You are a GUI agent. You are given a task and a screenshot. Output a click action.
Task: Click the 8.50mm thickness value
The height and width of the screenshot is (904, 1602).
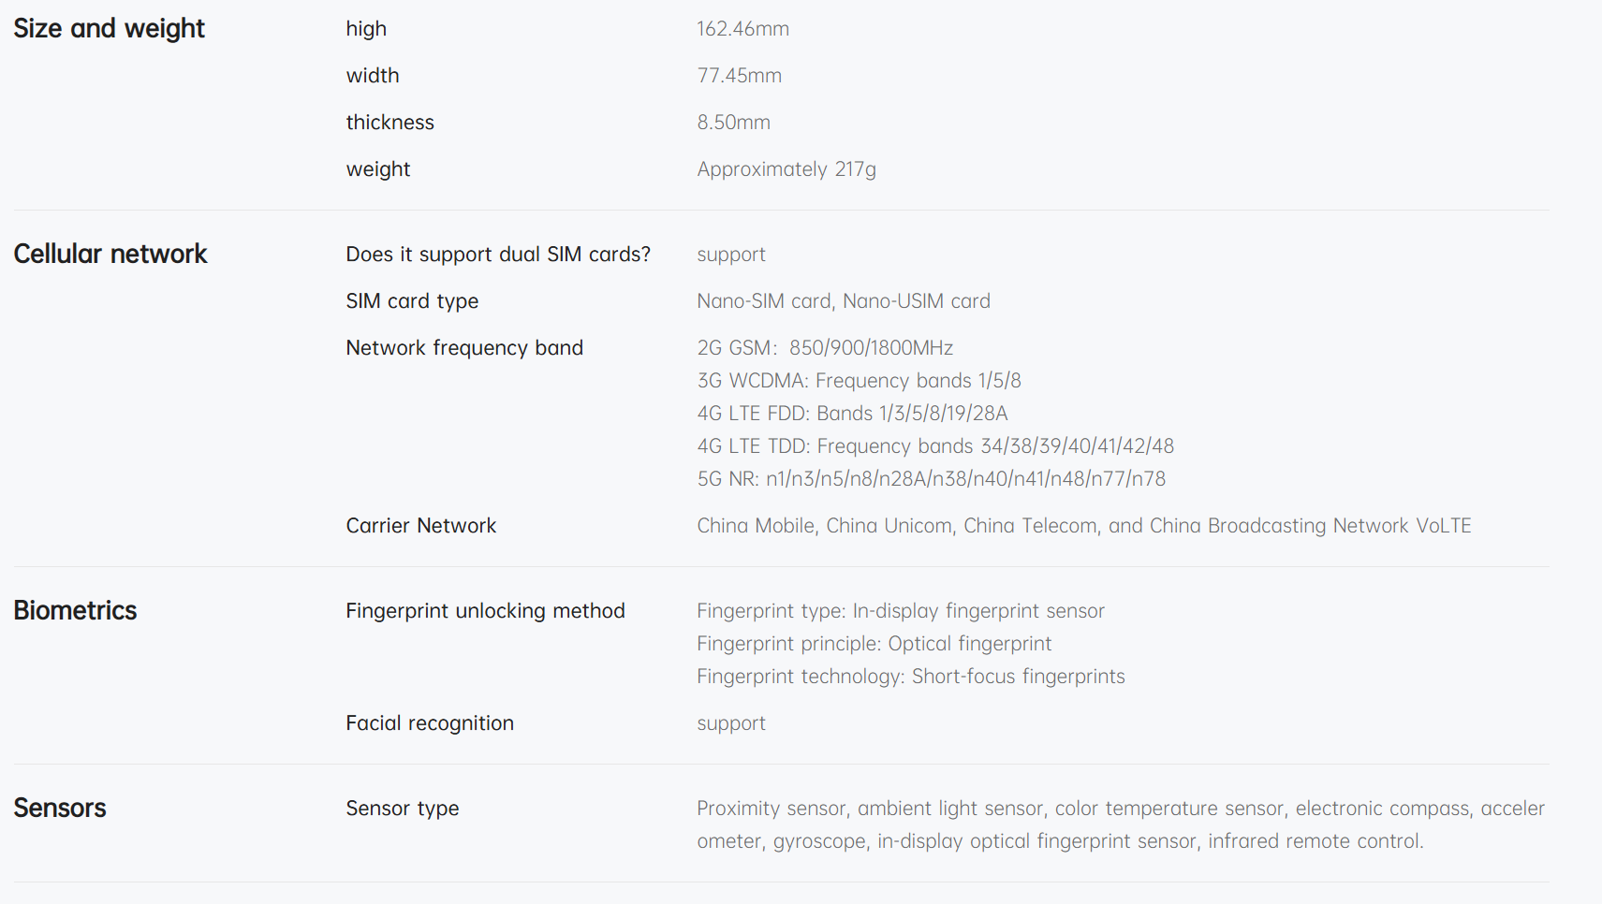pos(733,123)
